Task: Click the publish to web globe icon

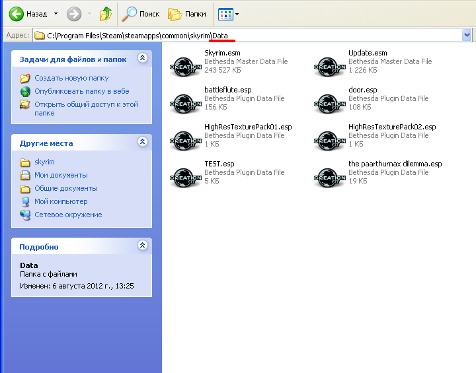Action: click(25, 91)
